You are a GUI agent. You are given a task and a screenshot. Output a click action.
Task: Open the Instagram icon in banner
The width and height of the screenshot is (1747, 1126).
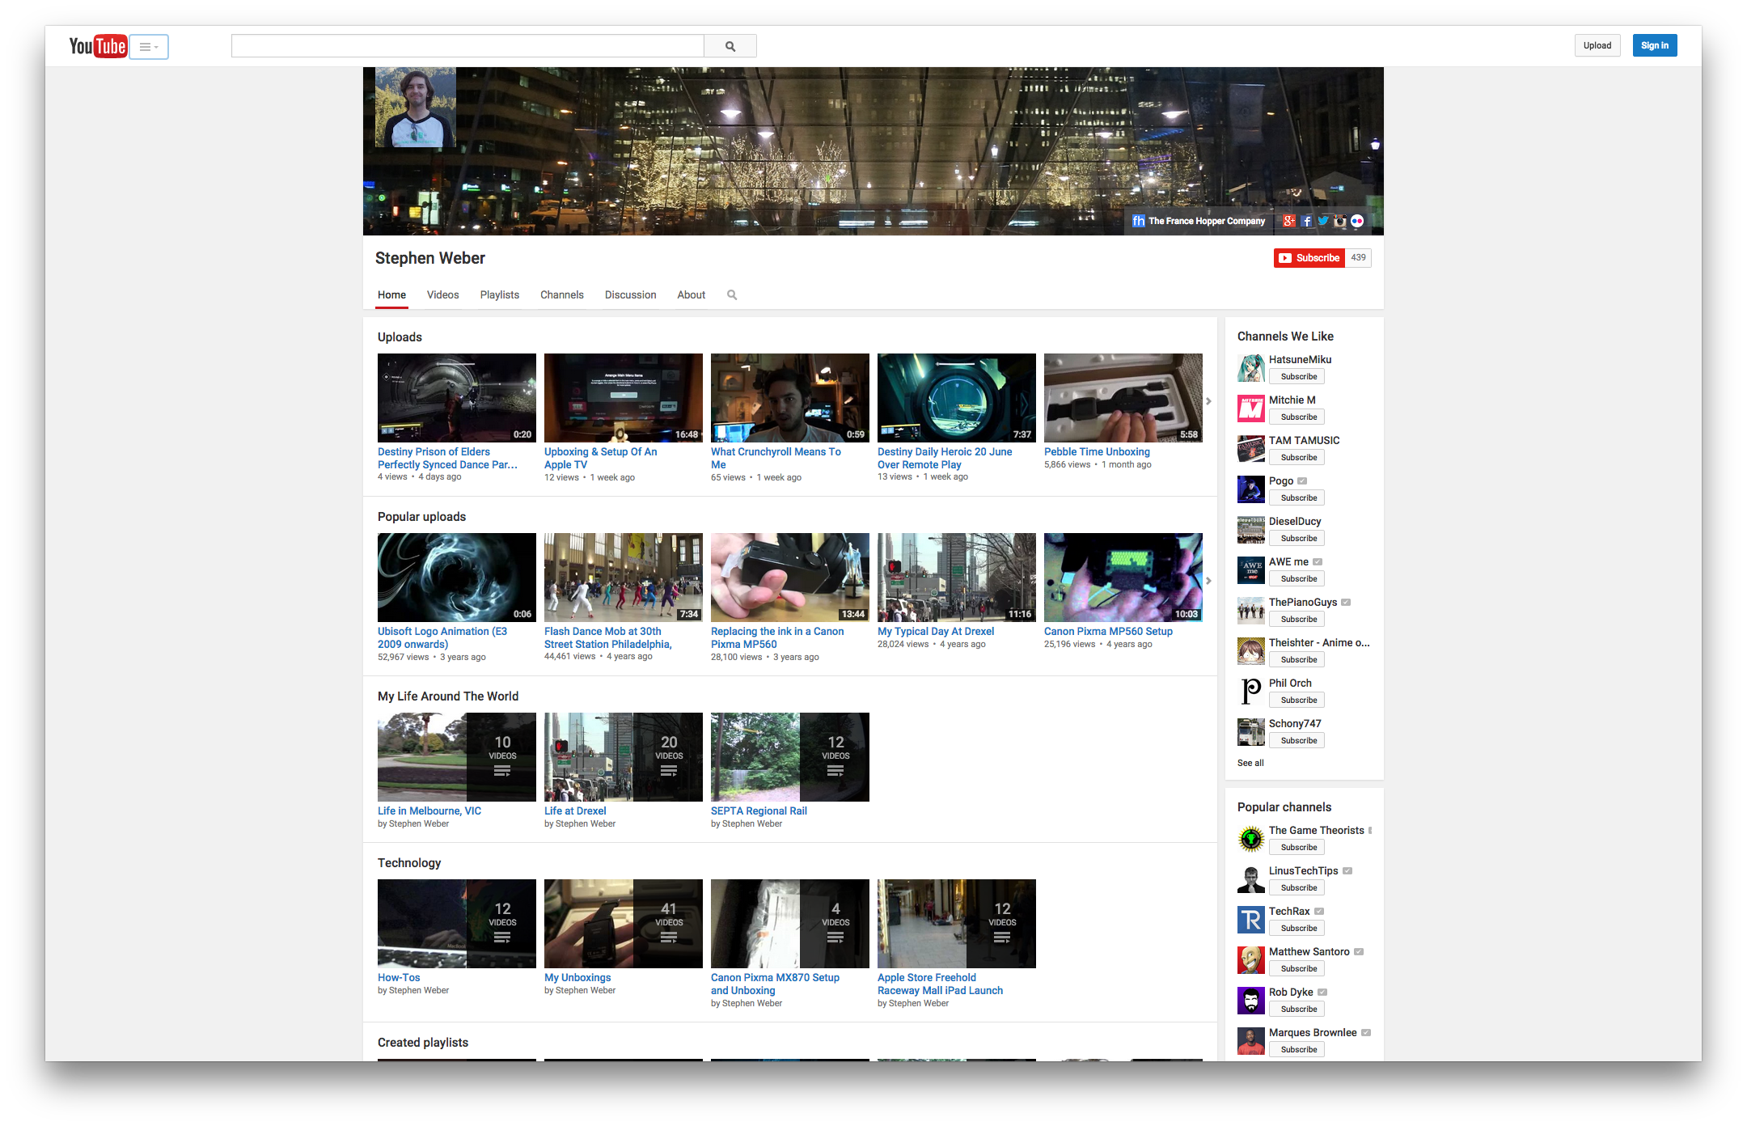pyautogui.click(x=1340, y=221)
